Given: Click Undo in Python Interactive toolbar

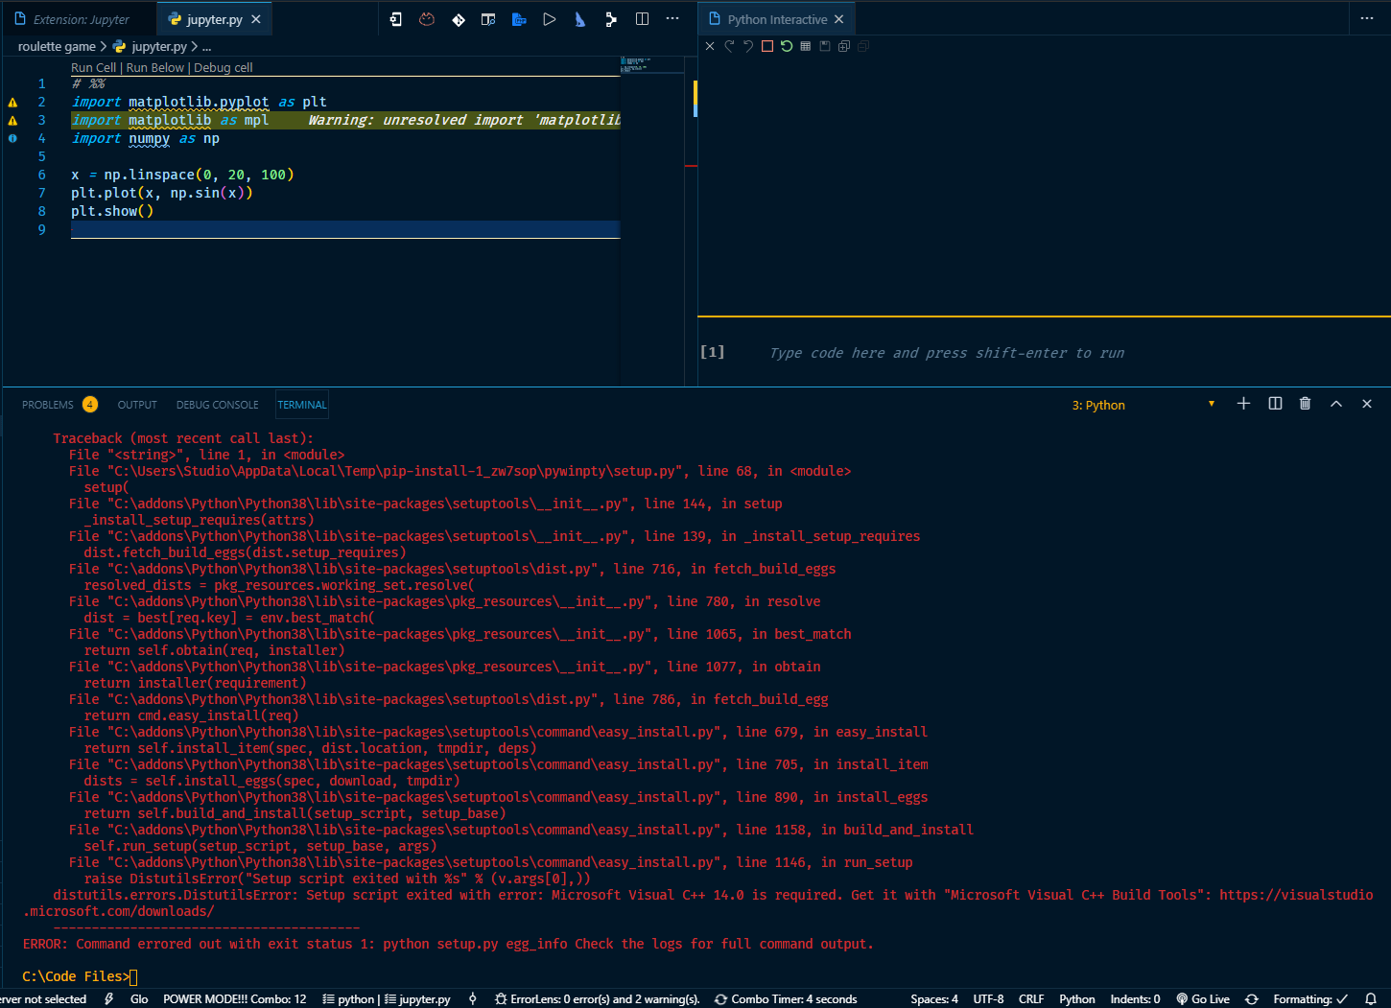Looking at the screenshot, I should [x=748, y=46].
